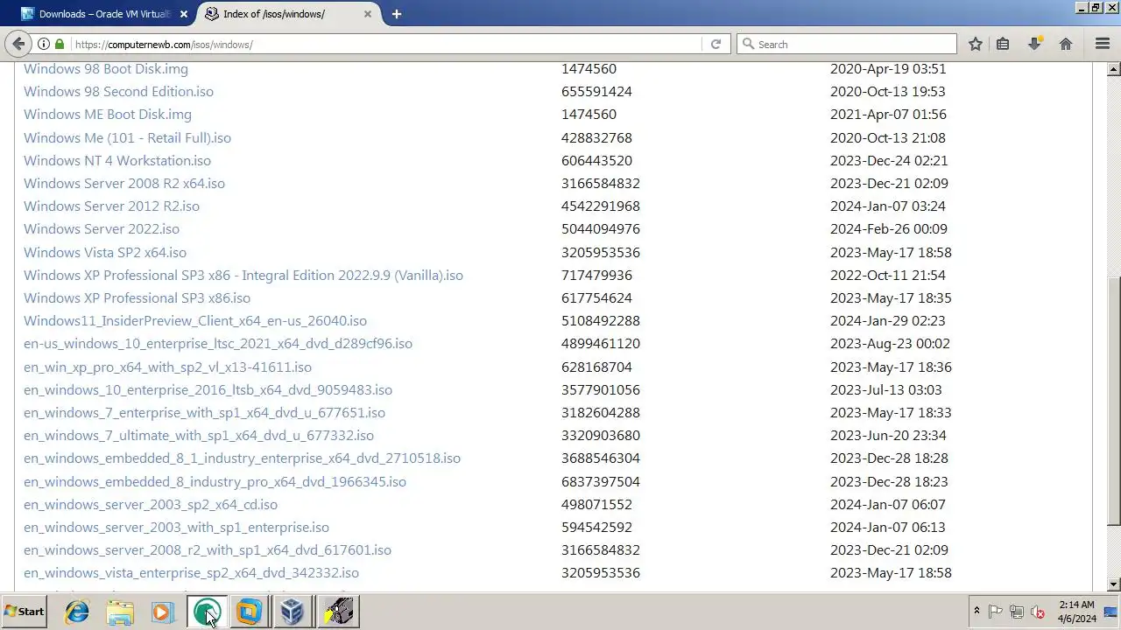Download en_windows_7_enterprise_with_sp1 iso
1121x630 pixels.
tap(204, 412)
